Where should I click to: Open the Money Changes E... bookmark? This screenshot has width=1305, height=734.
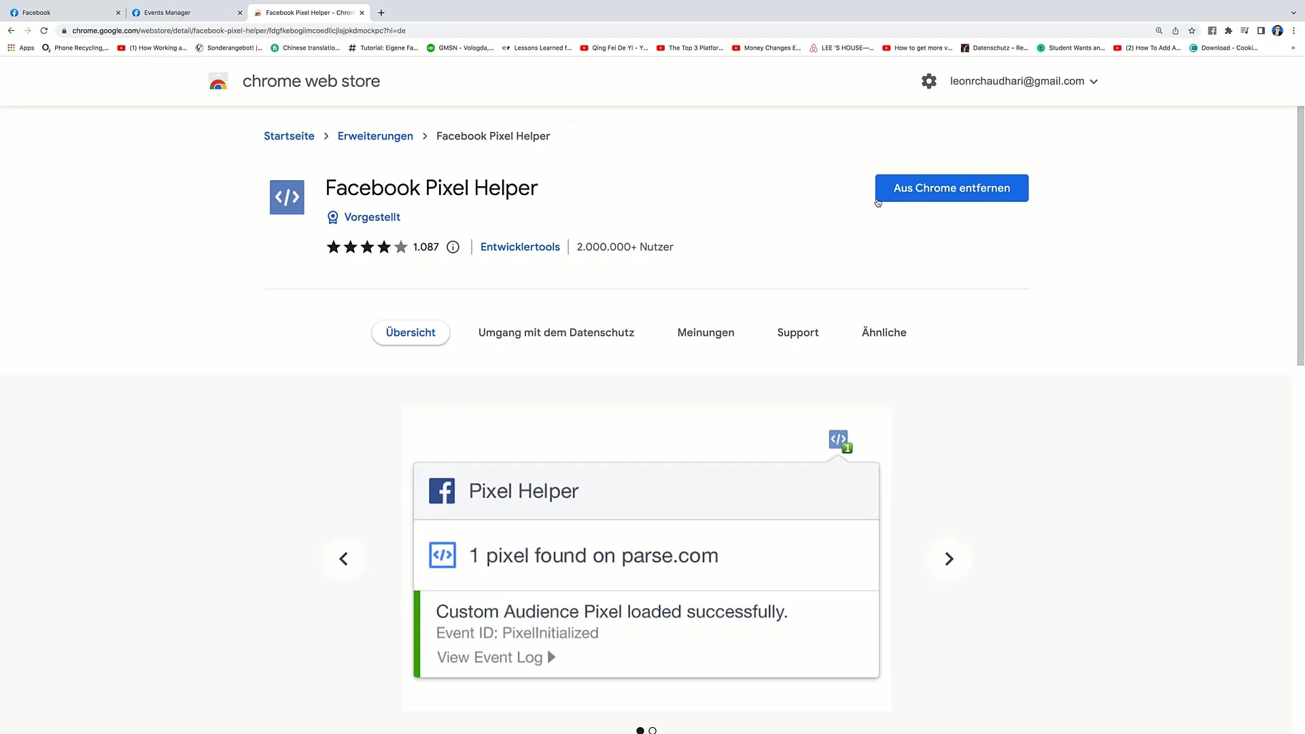click(x=766, y=48)
